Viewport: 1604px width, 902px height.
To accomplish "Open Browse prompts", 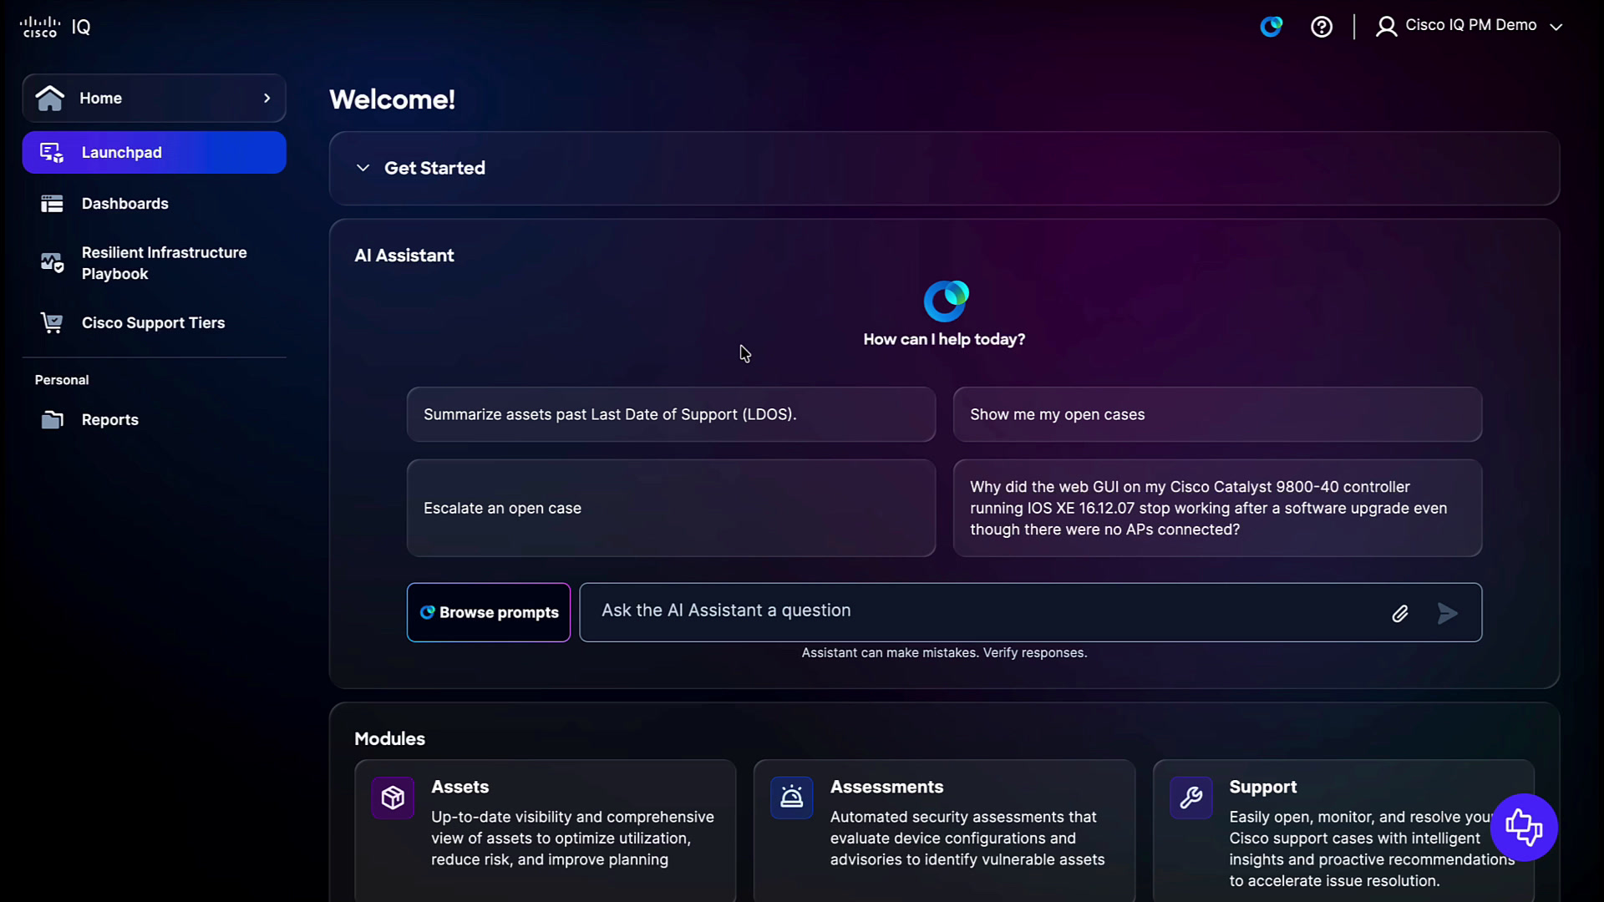I will pos(489,612).
